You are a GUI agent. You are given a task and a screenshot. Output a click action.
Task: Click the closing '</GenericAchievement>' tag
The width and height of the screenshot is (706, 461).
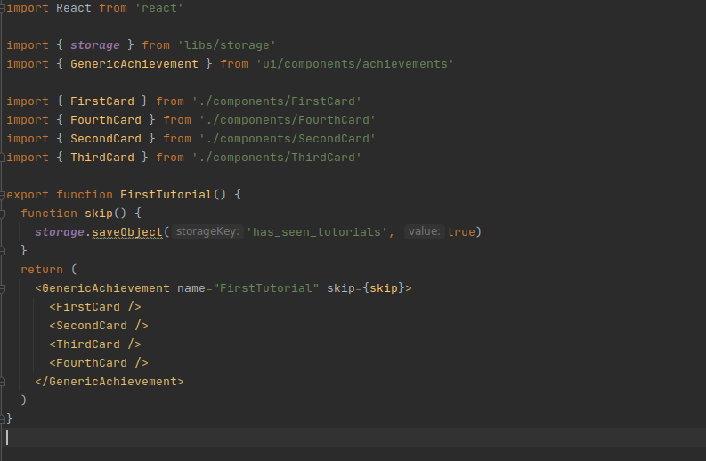pos(110,382)
